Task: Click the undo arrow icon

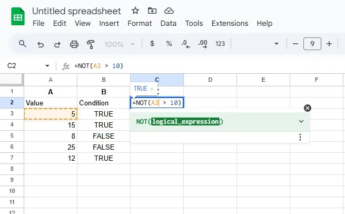Action: (x=41, y=44)
